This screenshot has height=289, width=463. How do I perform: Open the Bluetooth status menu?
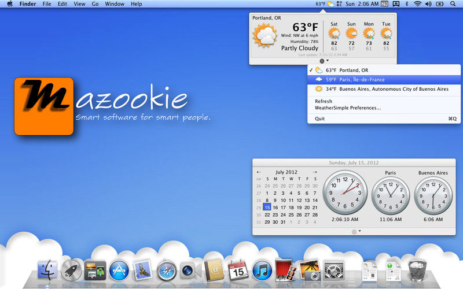[x=407, y=4]
